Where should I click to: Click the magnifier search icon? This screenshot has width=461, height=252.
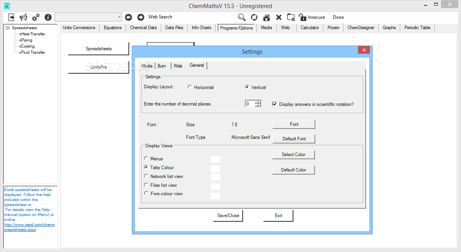pyautogui.click(x=242, y=17)
